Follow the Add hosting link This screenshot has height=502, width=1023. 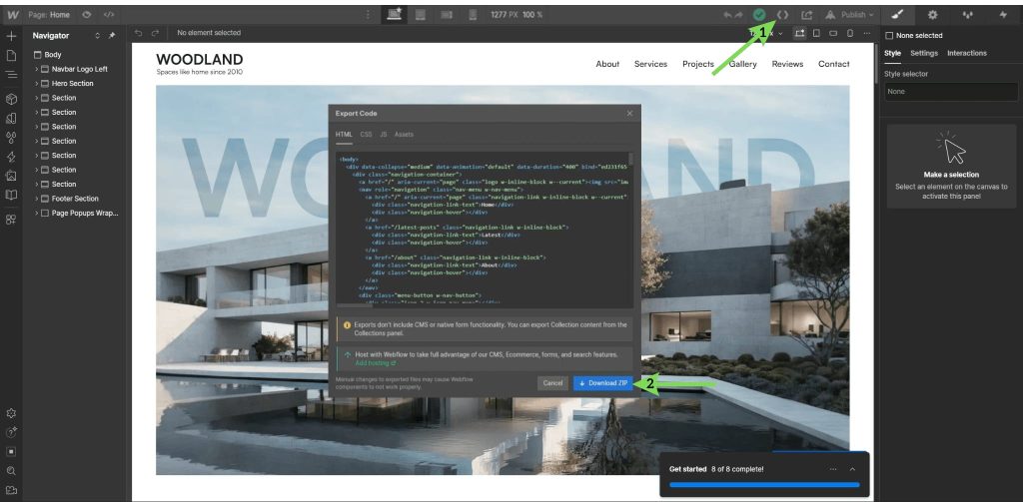click(x=376, y=362)
